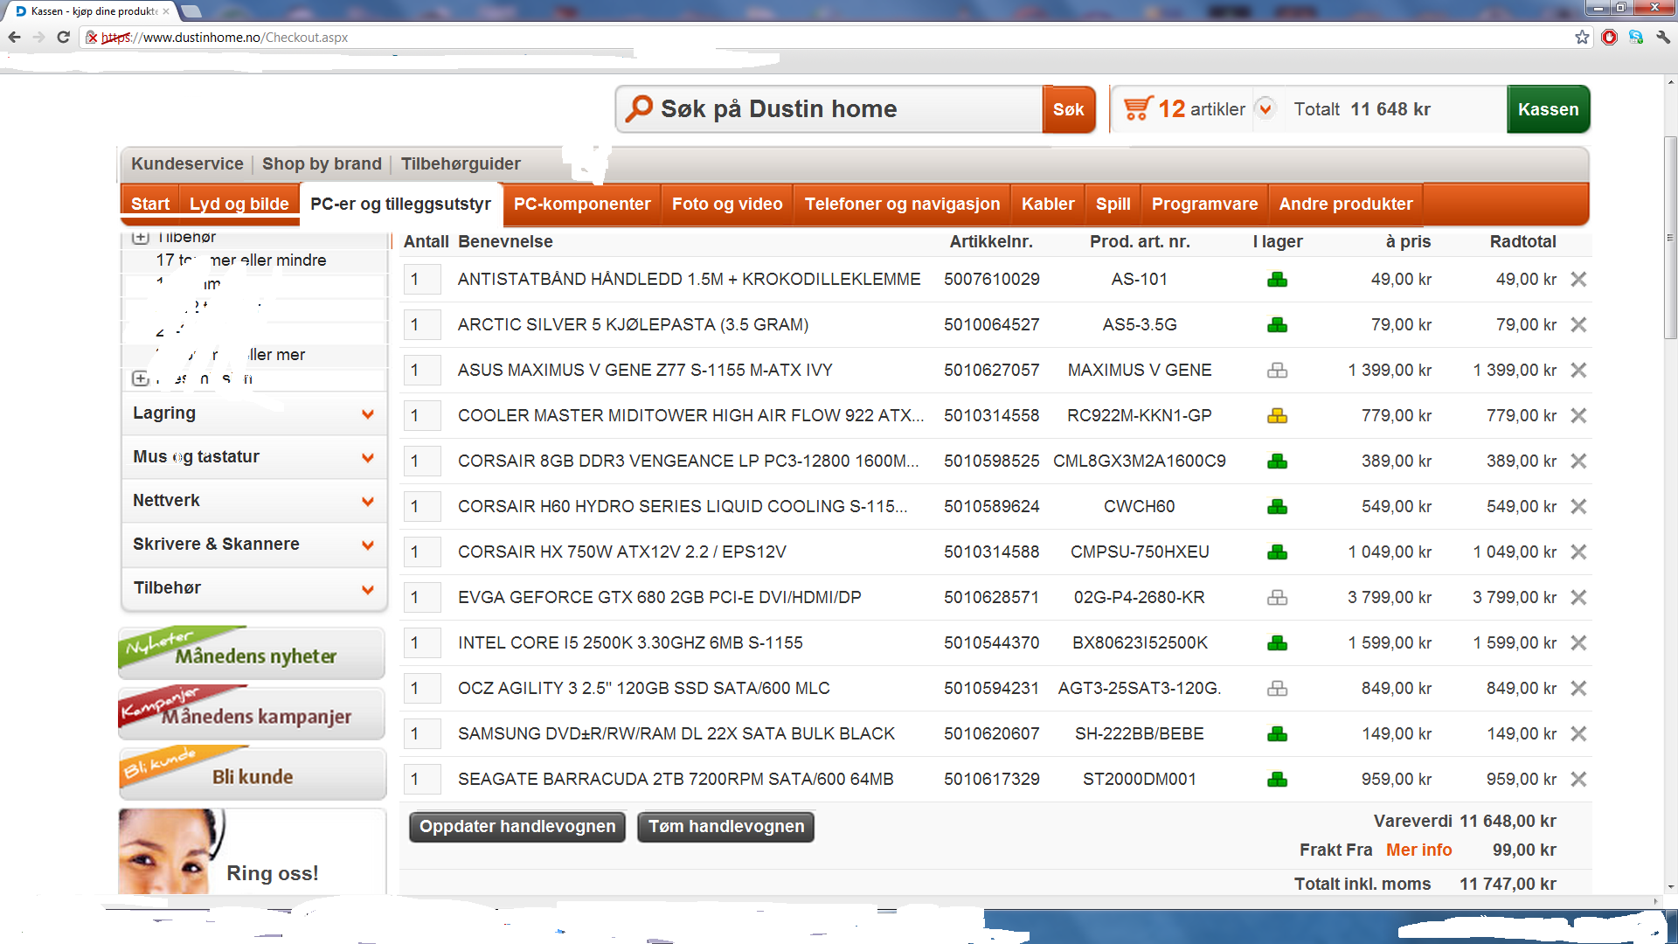This screenshot has height=944, width=1678.
Task: Delete Seagate Barracuda 2TB line item
Action: (x=1578, y=779)
